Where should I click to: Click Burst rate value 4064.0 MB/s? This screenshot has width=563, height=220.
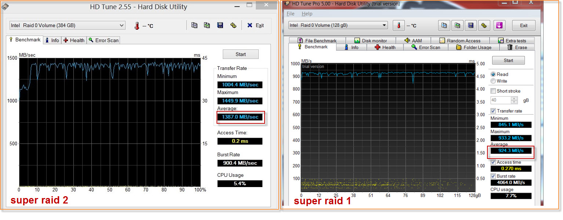click(x=511, y=182)
